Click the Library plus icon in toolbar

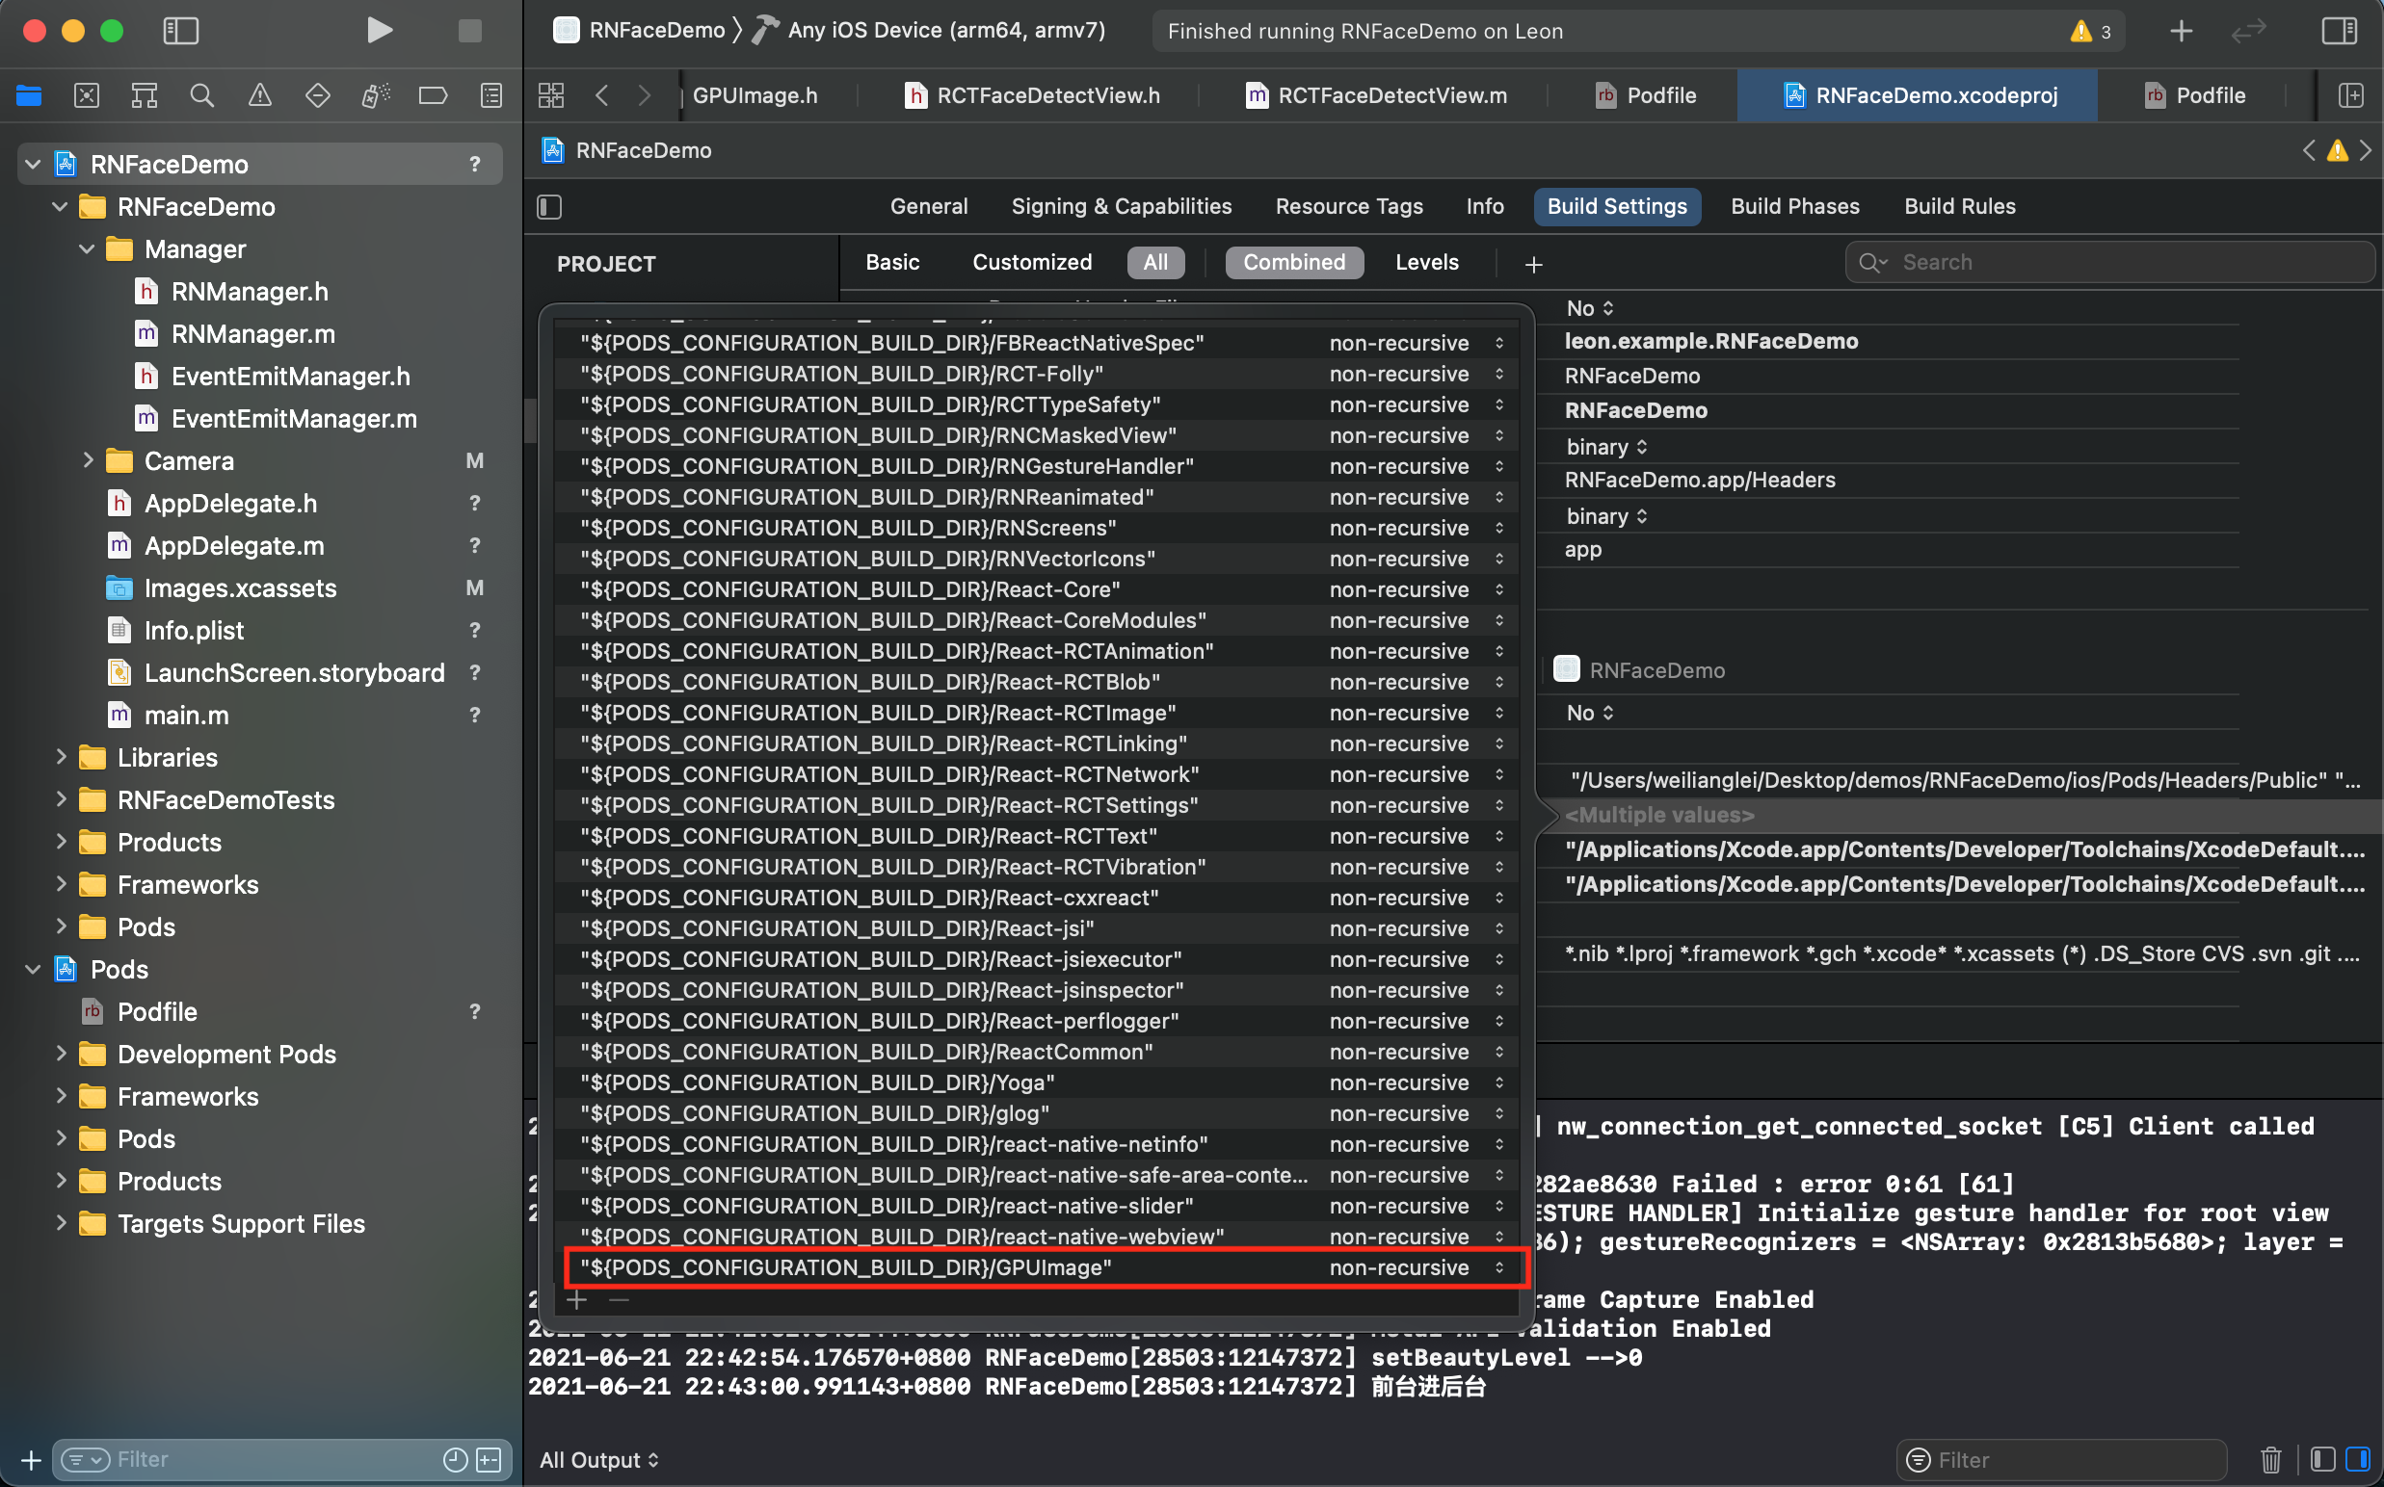click(2181, 31)
